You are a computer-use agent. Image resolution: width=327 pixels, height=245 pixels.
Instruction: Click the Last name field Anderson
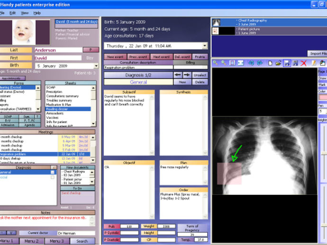tap(58, 50)
